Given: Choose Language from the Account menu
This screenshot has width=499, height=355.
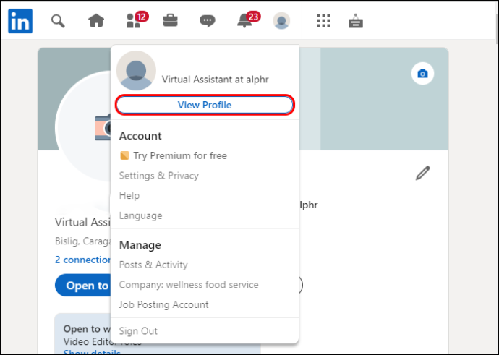Looking at the screenshot, I should coord(141,215).
